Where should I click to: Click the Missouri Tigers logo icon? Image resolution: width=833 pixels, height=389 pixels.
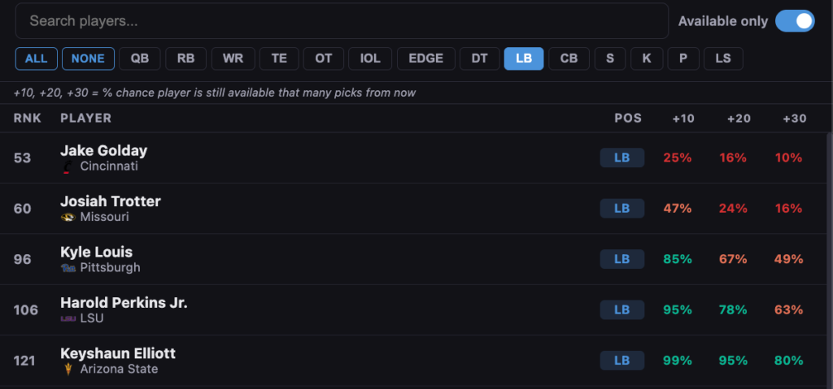pyautogui.click(x=68, y=218)
